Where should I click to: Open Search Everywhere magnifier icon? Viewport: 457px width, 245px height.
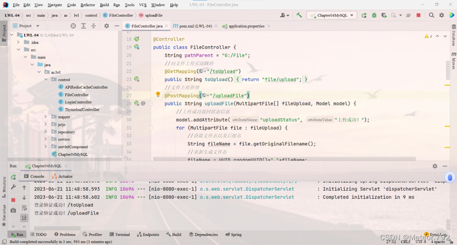coord(431,15)
